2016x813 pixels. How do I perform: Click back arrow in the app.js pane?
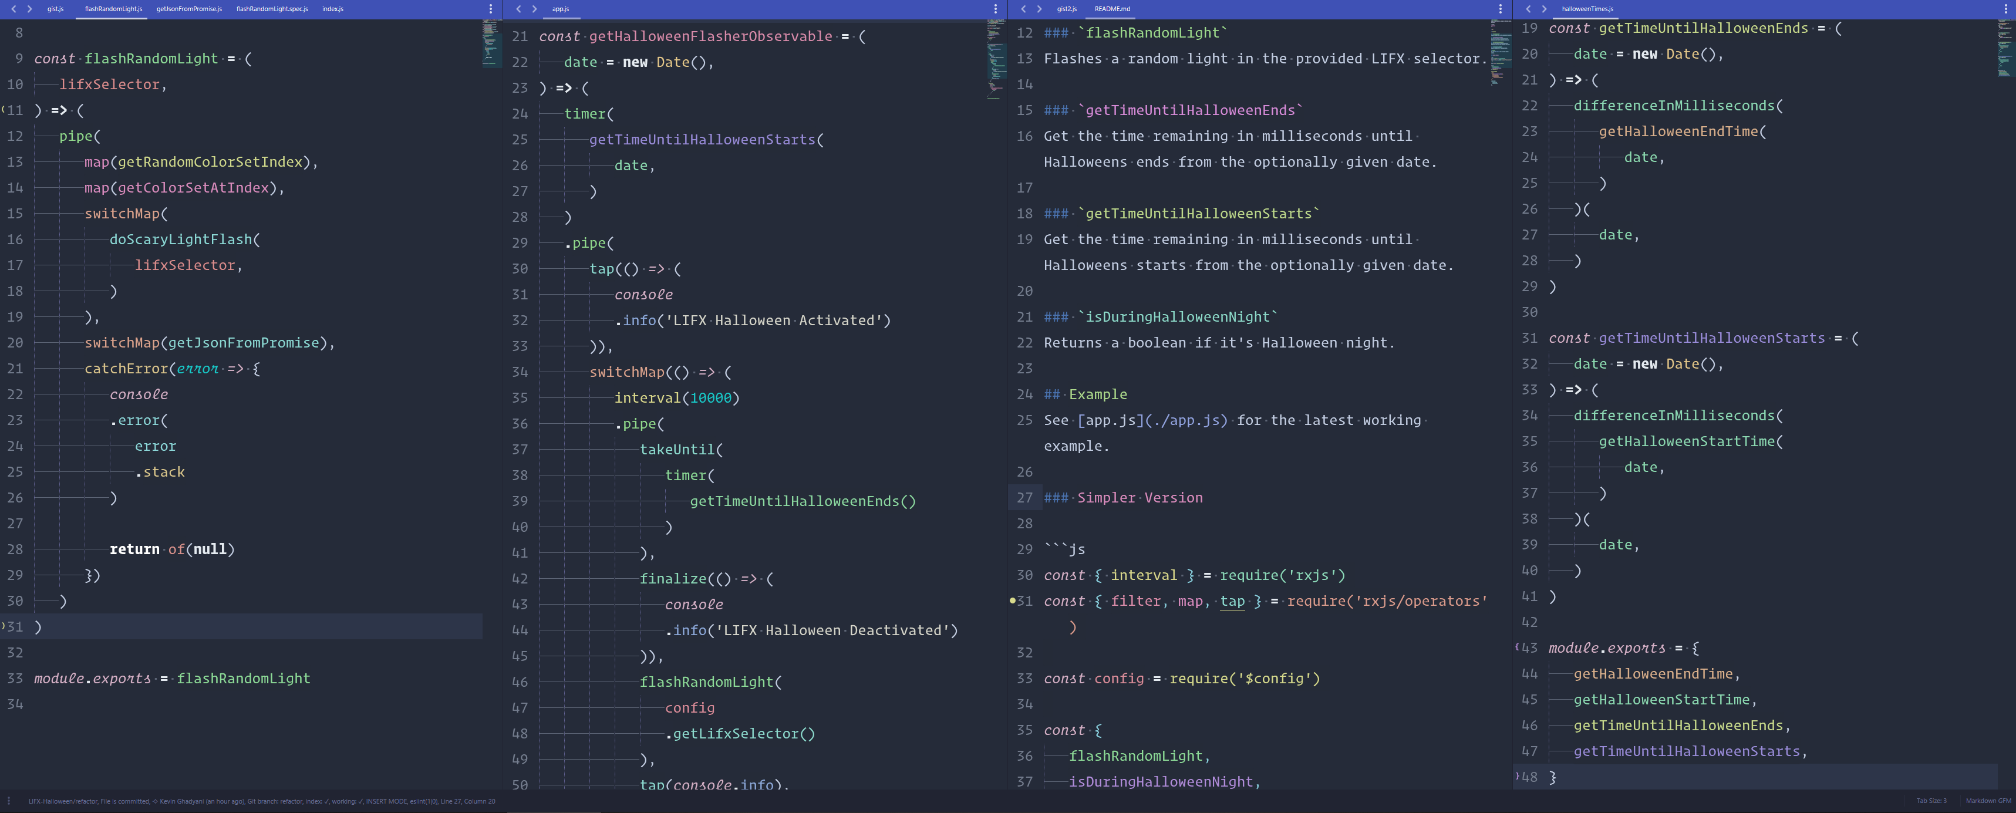coord(518,9)
